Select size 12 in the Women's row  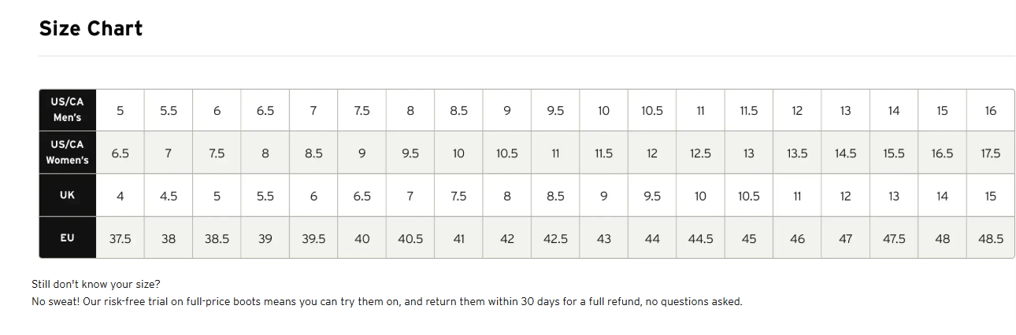[652, 153]
